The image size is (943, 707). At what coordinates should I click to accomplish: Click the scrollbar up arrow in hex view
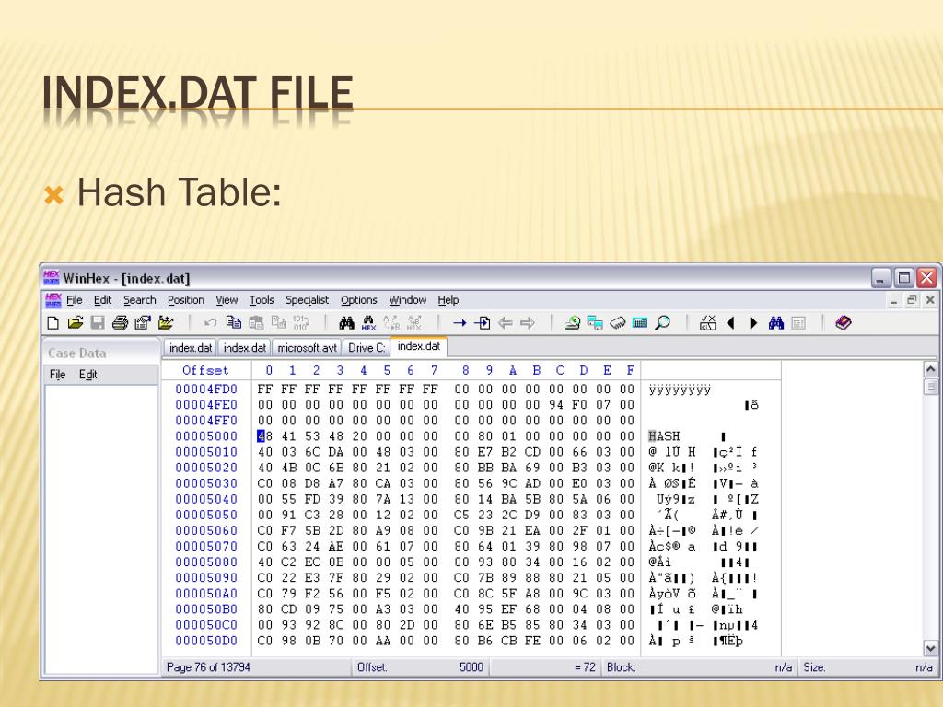(930, 369)
